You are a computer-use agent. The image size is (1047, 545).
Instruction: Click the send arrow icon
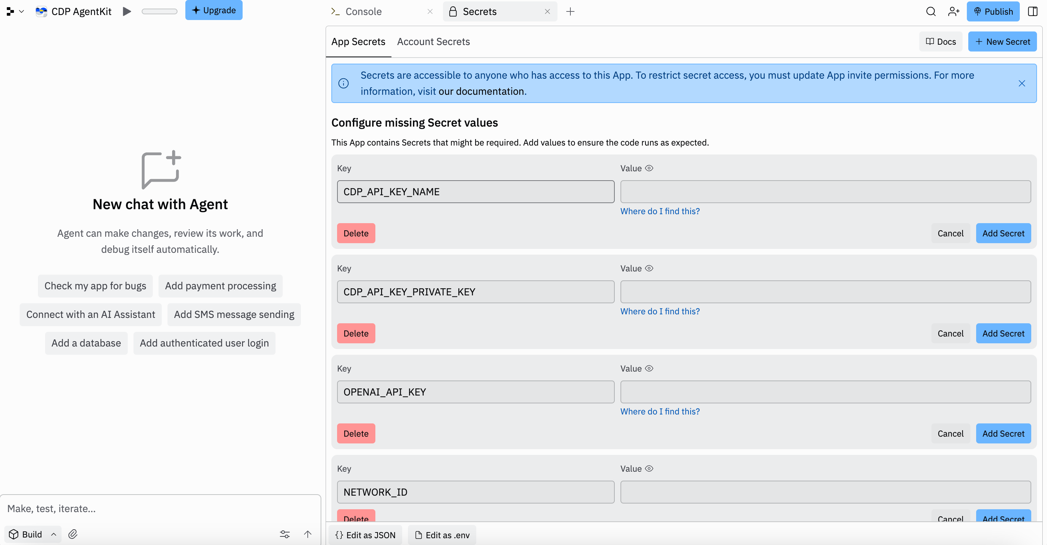[308, 534]
